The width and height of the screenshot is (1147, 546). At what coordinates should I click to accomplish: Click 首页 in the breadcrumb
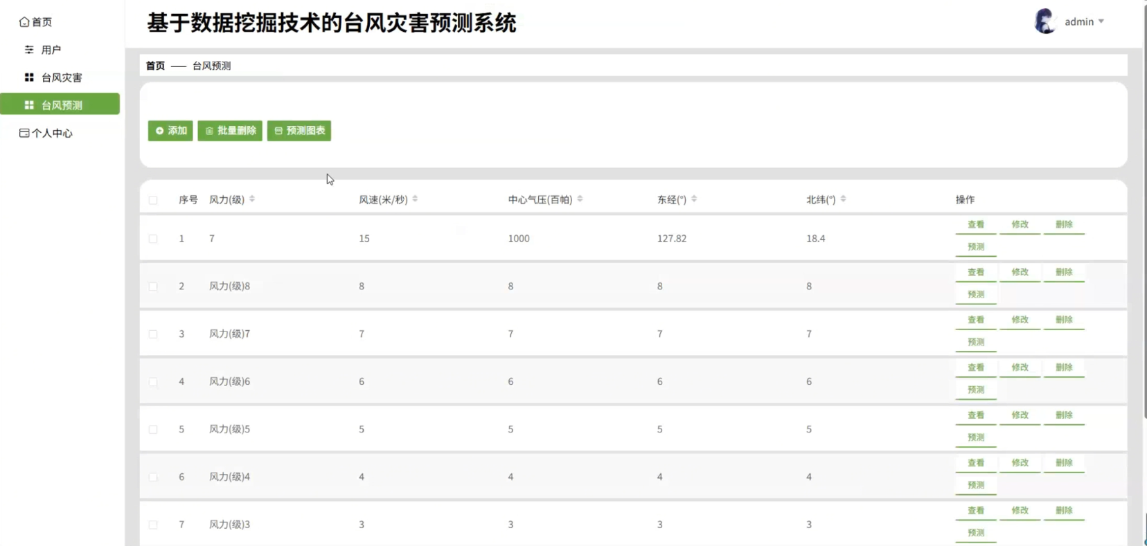(155, 66)
